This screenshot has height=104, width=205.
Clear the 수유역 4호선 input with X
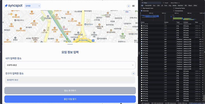pyautogui.click(x=133, y=65)
